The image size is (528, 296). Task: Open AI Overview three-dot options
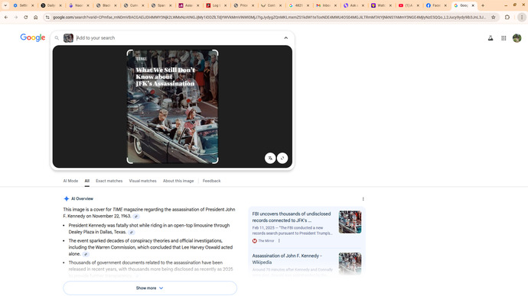coord(363,199)
